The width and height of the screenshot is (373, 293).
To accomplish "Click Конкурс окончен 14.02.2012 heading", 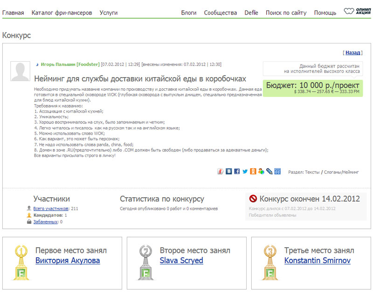I will (x=310, y=199).
